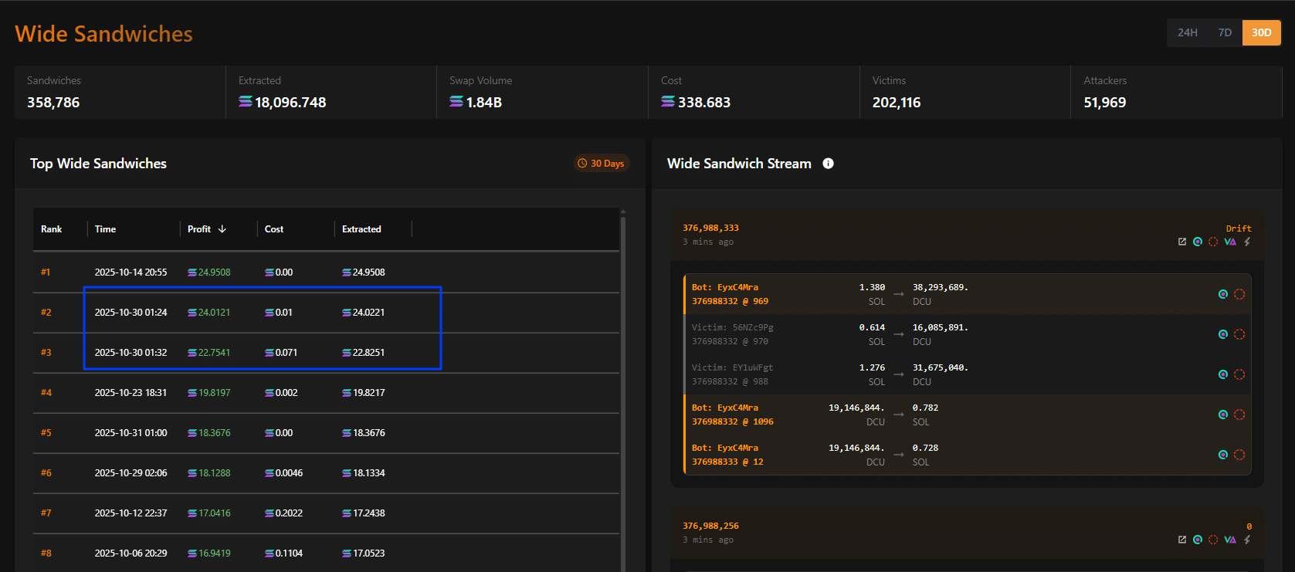Click the Time column header
Viewport: 1295px width, 572px height.
pyautogui.click(x=105, y=229)
